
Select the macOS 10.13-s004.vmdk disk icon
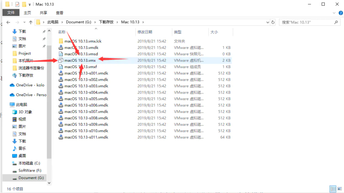61,92
